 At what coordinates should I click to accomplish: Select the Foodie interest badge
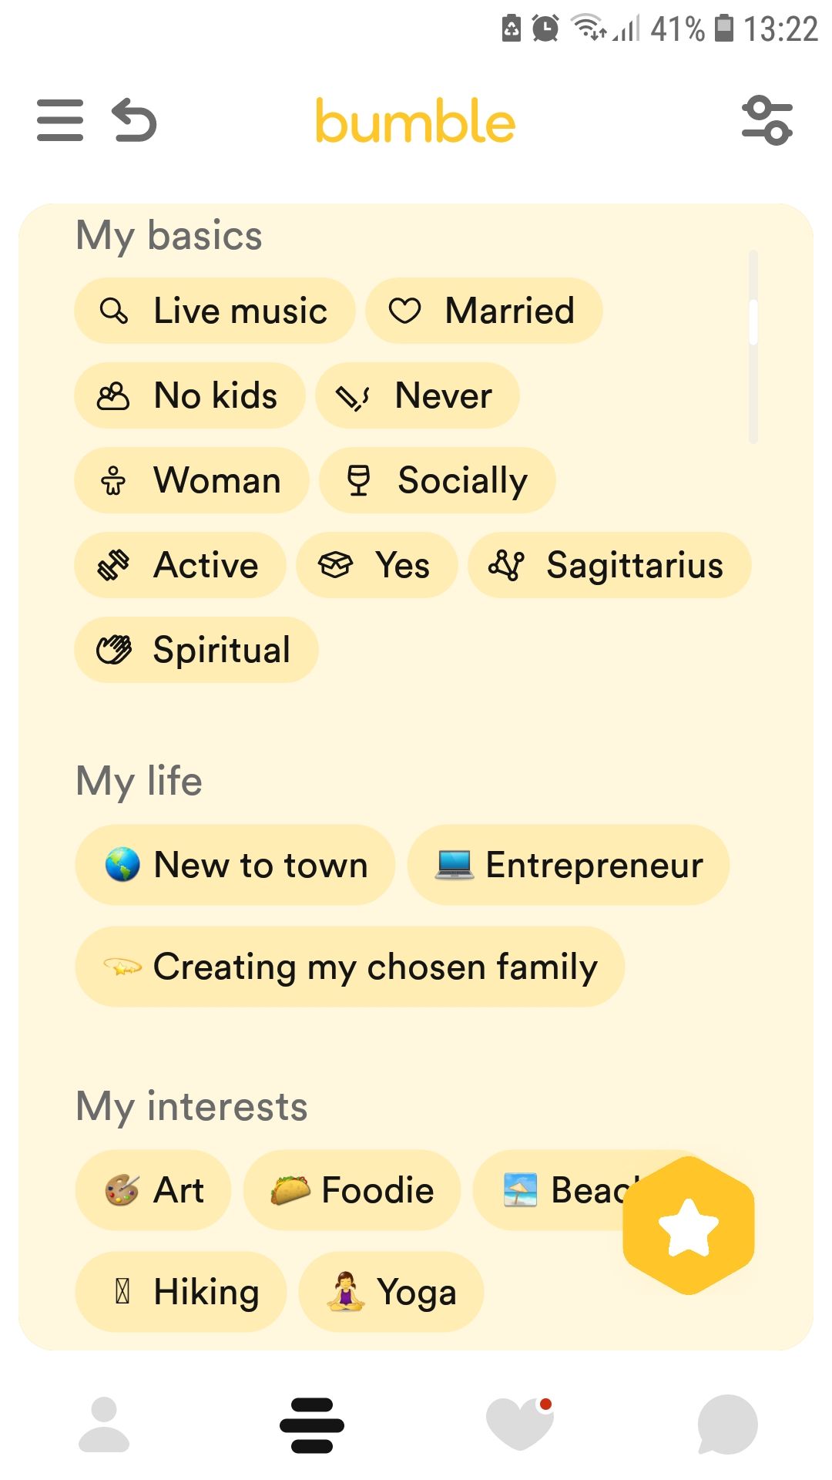352,1190
